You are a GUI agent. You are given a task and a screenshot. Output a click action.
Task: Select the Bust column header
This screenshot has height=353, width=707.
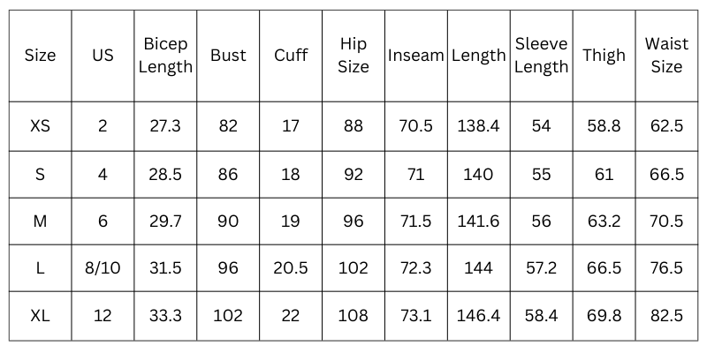coord(228,56)
